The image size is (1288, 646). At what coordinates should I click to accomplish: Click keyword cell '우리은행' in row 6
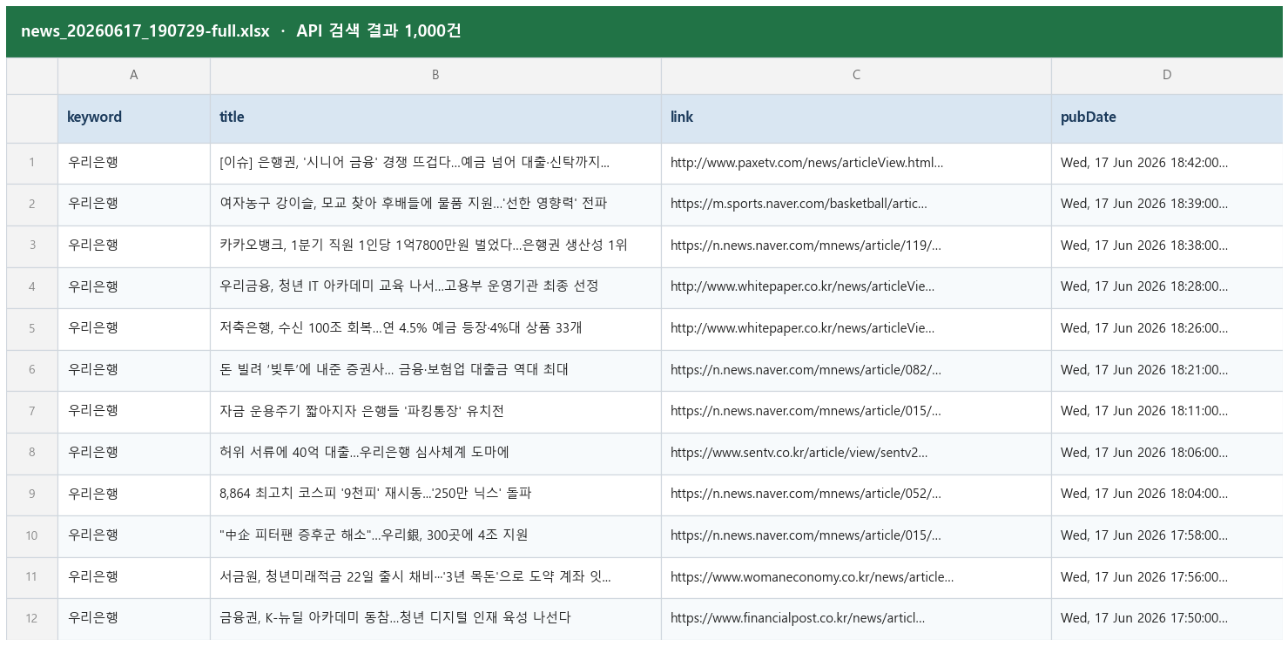[134, 370]
